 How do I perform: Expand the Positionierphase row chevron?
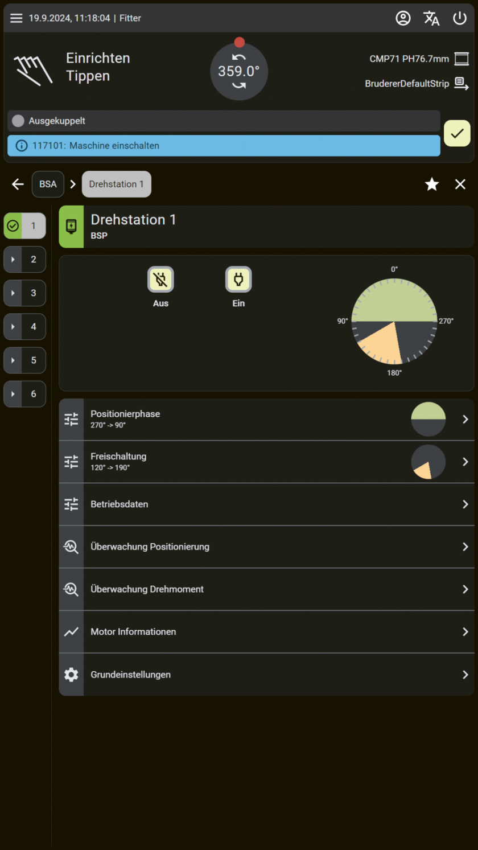465,420
